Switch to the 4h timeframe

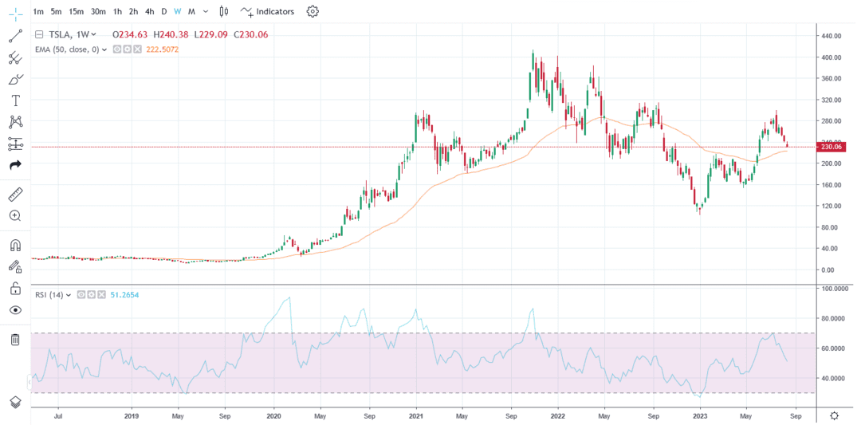tap(149, 11)
